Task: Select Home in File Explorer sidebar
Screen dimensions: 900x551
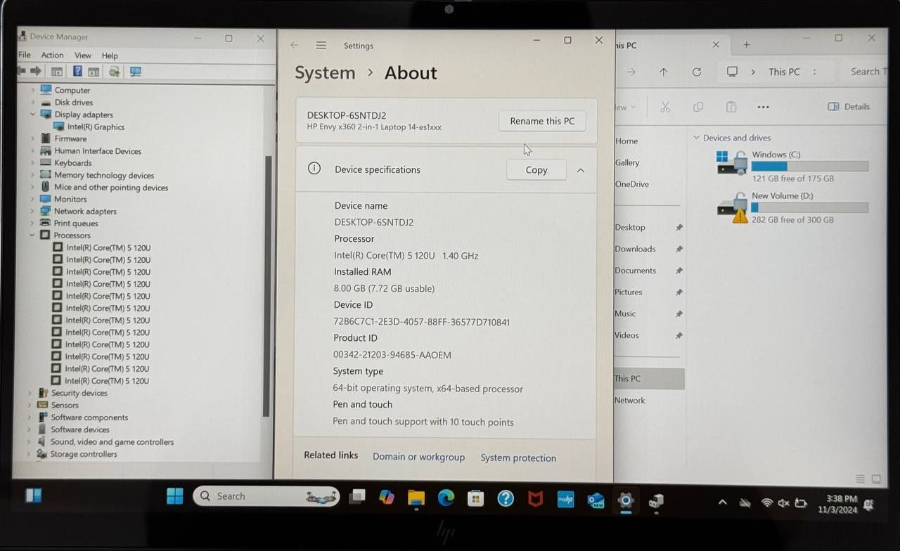Action: (626, 141)
